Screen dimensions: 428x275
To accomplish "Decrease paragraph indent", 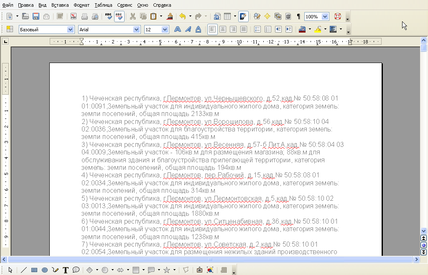I will point(278,29).
